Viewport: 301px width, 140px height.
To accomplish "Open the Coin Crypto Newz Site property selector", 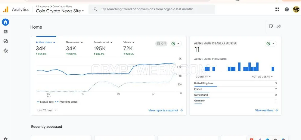I will [60, 11].
